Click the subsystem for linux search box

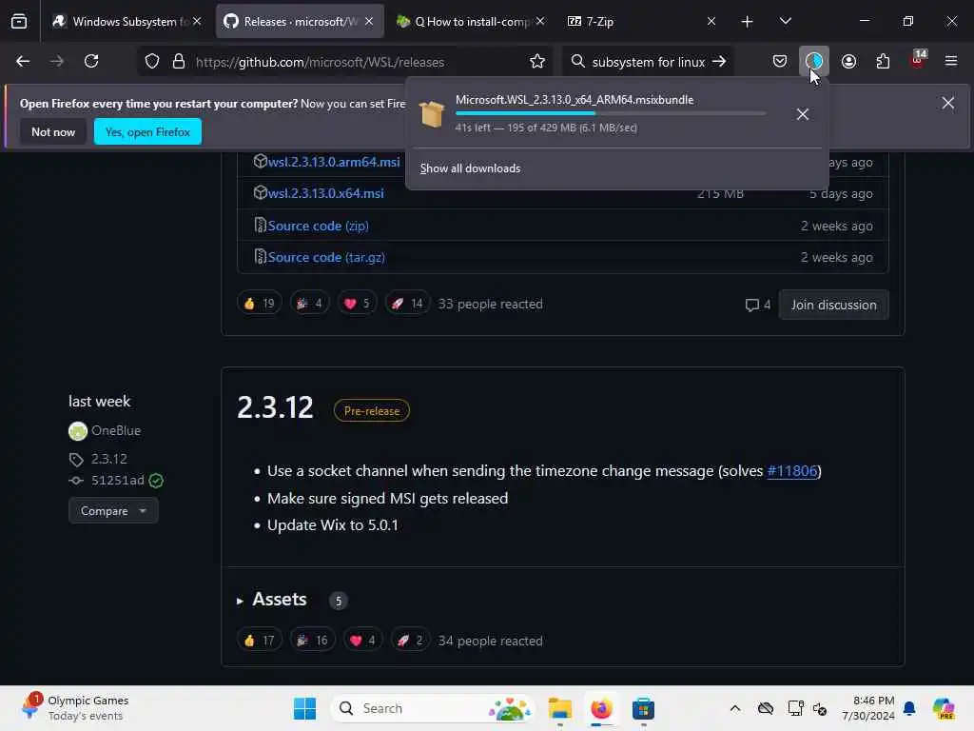click(646, 62)
